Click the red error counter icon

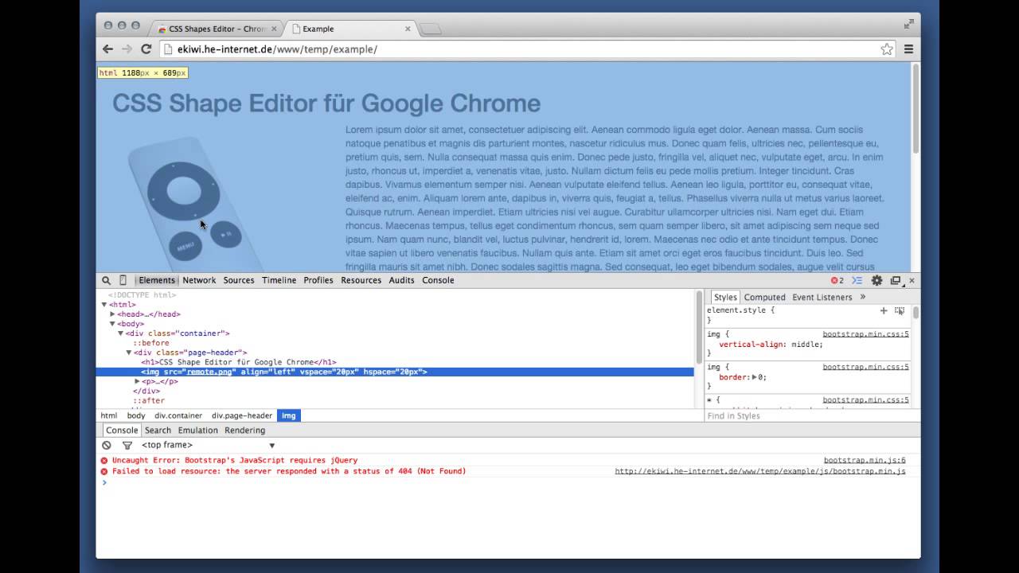(x=834, y=280)
